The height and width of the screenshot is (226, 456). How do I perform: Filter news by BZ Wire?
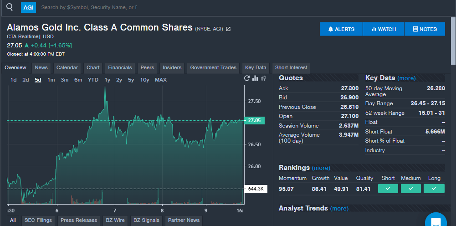(x=115, y=221)
